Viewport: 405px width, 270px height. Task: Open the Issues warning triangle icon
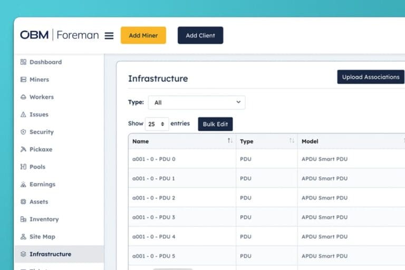coord(23,114)
